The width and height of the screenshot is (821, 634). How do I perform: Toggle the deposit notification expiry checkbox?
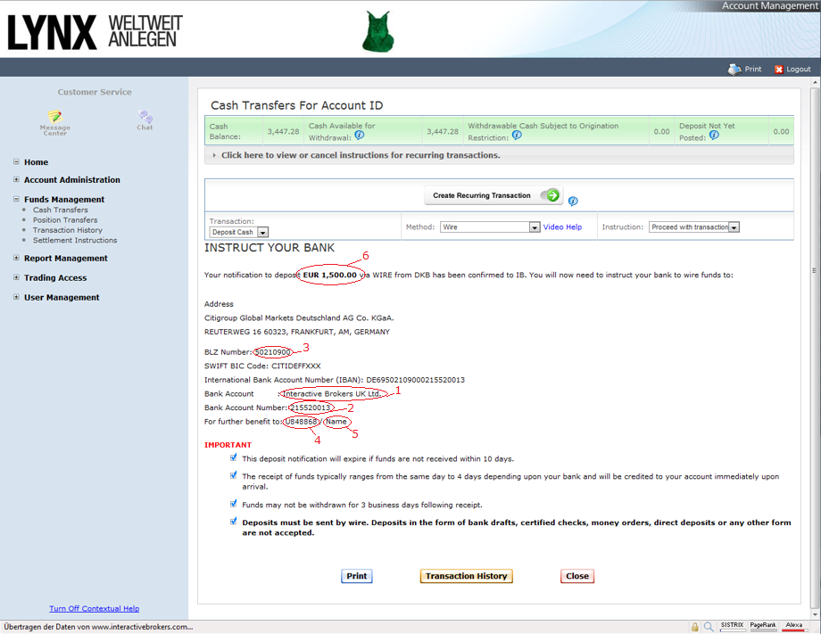point(234,457)
